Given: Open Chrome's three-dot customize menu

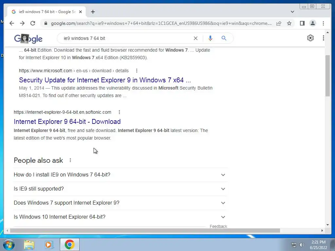Looking at the screenshot, I should click(x=323, y=23).
